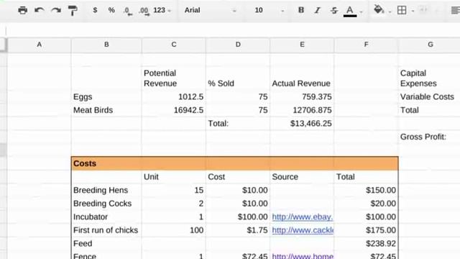Toggle strikethrough formatting

(x=333, y=11)
